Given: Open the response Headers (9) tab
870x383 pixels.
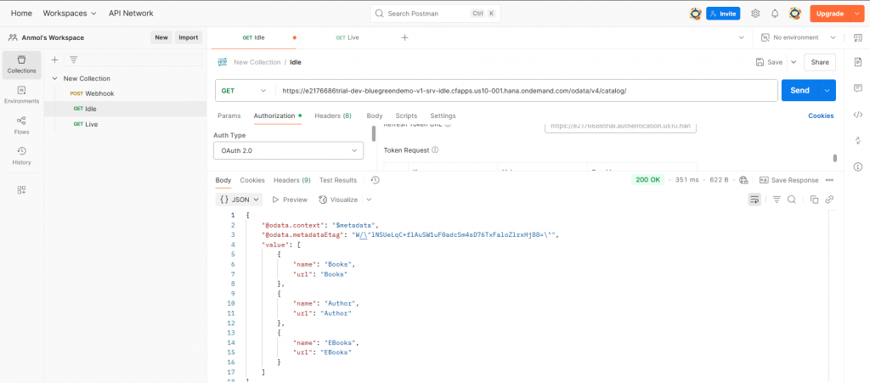Looking at the screenshot, I should pyautogui.click(x=292, y=180).
